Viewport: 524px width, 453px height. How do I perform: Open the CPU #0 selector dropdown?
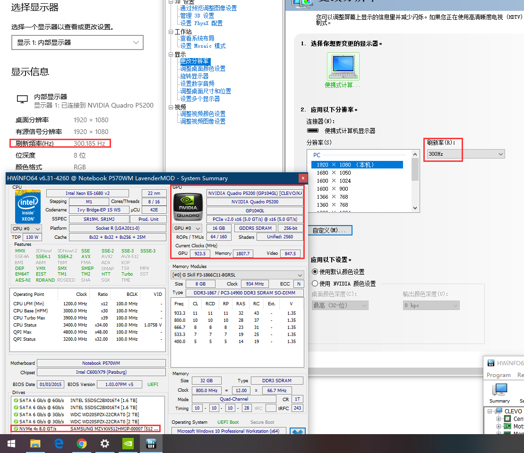pyautogui.click(x=26, y=229)
